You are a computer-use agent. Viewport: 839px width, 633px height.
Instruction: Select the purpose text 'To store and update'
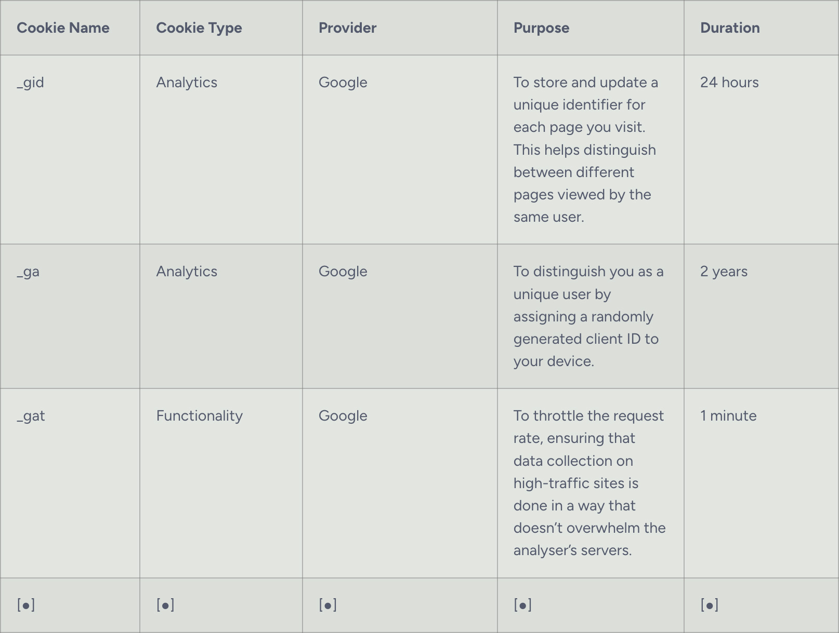pyautogui.click(x=586, y=150)
